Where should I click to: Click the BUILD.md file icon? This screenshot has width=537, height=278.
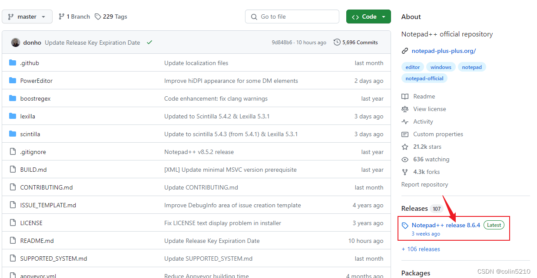(x=13, y=170)
